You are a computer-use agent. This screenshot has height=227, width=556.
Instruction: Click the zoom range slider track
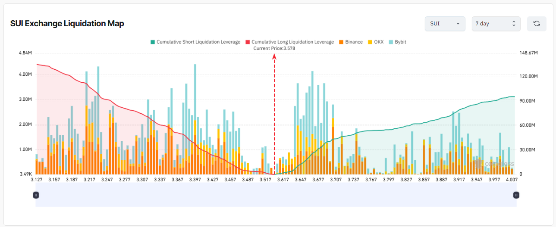pyautogui.click(x=276, y=195)
